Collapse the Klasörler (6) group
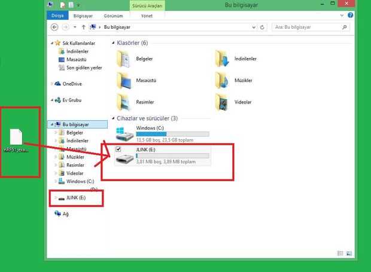Image resolution: width=371 pixels, height=272 pixels. click(x=113, y=43)
